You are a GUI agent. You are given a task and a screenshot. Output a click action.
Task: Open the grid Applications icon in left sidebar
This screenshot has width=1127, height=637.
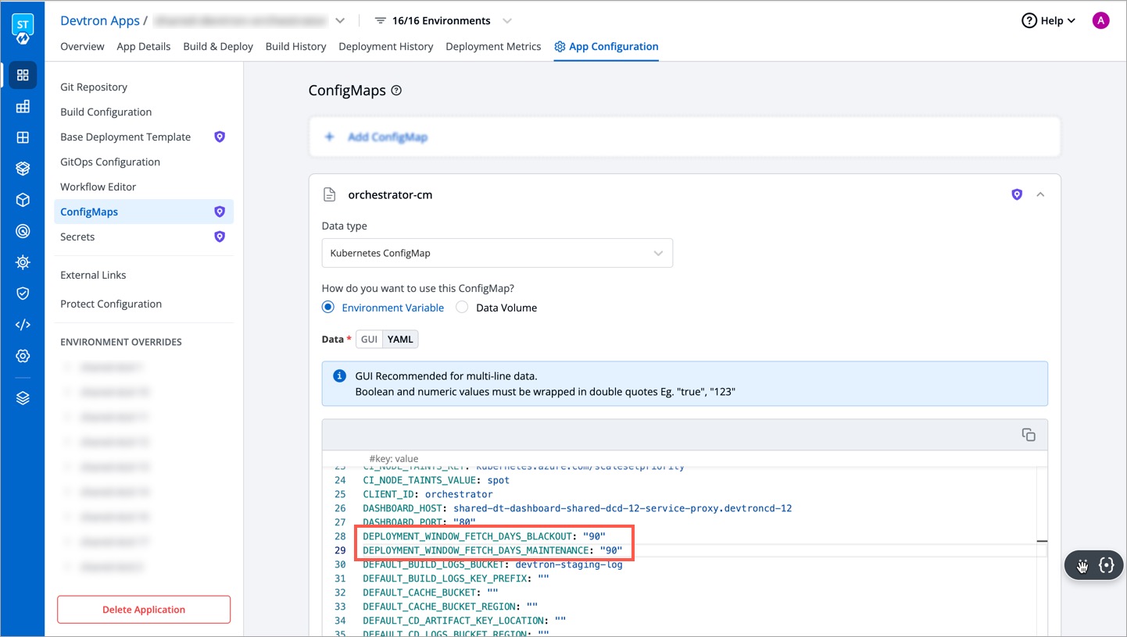click(23, 75)
